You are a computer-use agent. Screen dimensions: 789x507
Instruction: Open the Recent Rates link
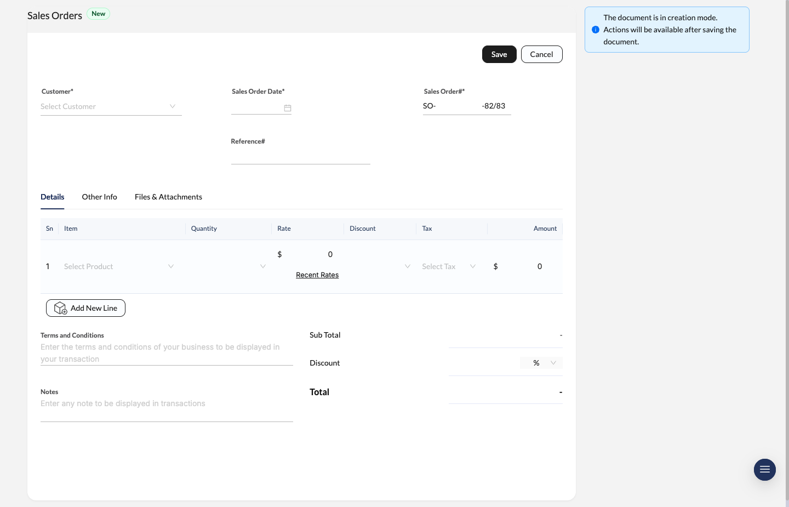(x=317, y=275)
